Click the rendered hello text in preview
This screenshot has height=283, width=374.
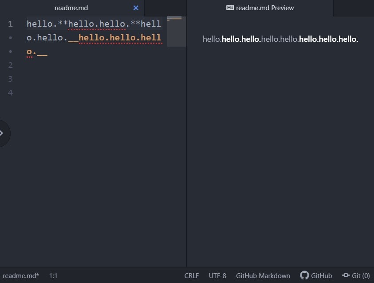coord(280,39)
